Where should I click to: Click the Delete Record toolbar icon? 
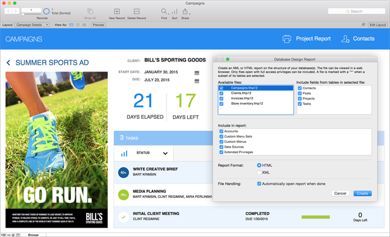coord(136,11)
